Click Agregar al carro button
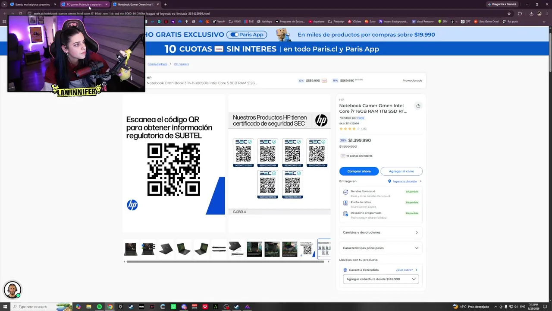 coord(401,171)
